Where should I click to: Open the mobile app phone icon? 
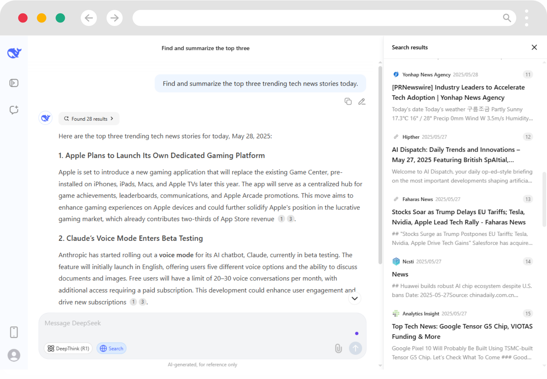(x=14, y=332)
